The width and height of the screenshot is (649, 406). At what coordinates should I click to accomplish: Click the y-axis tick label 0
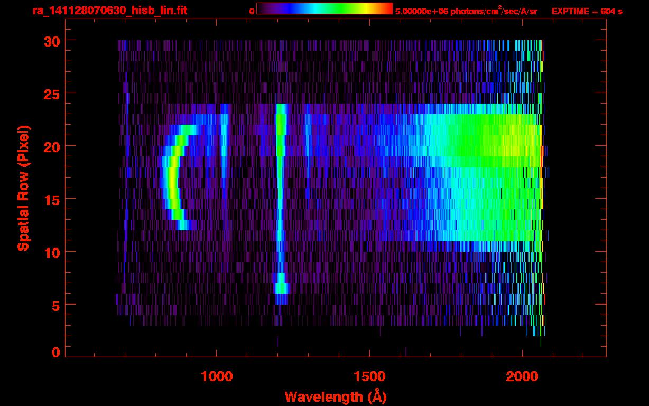pyautogui.click(x=55, y=352)
